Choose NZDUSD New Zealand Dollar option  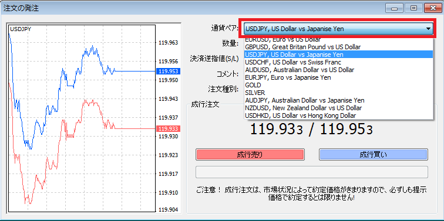point(338,108)
